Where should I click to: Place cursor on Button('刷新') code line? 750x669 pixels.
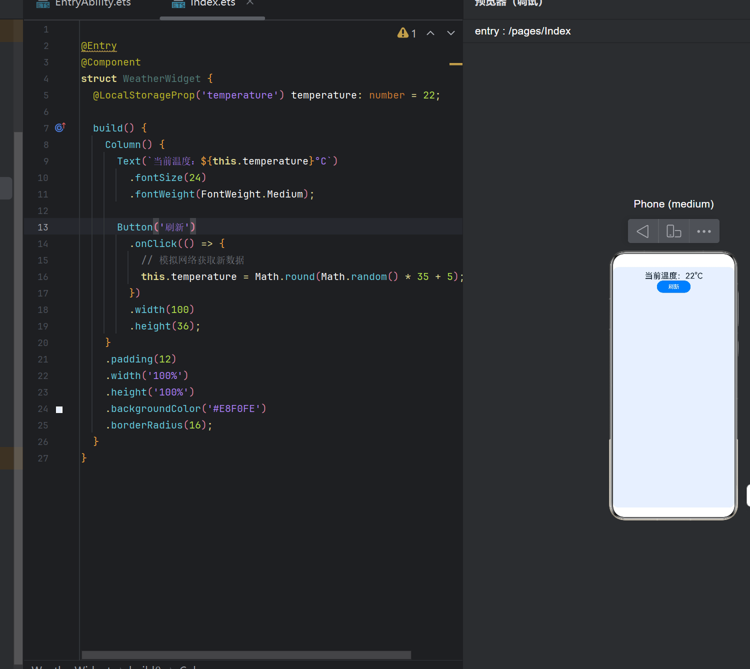tap(156, 227)
